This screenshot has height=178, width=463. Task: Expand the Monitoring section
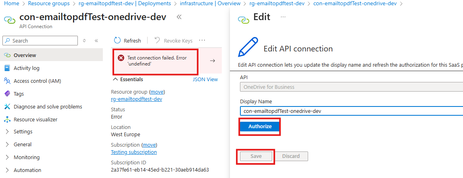coord(7,157)
